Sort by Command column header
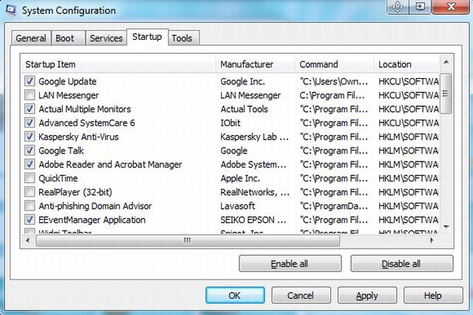 334,64
